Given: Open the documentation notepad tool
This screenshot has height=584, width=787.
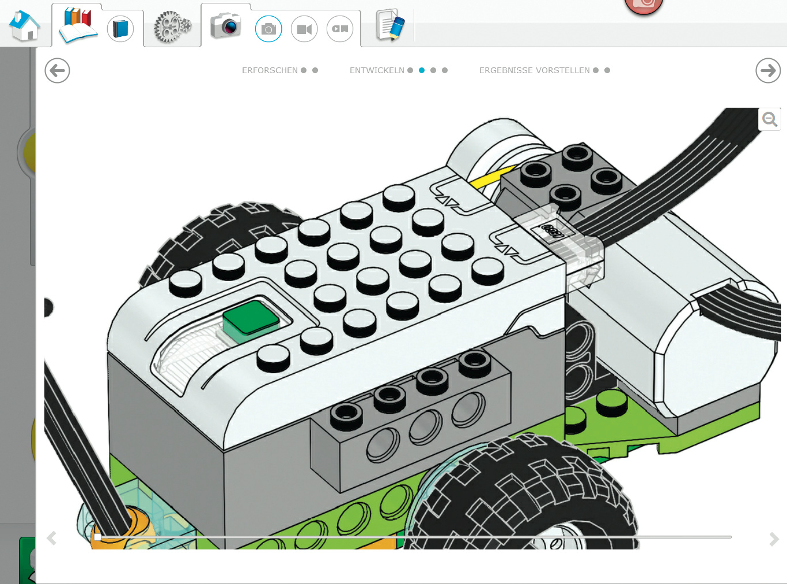Looking at the screenshot, I should click(390, 26).
